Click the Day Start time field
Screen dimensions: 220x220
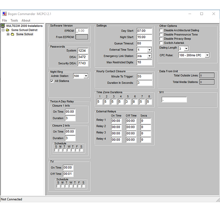144,31
